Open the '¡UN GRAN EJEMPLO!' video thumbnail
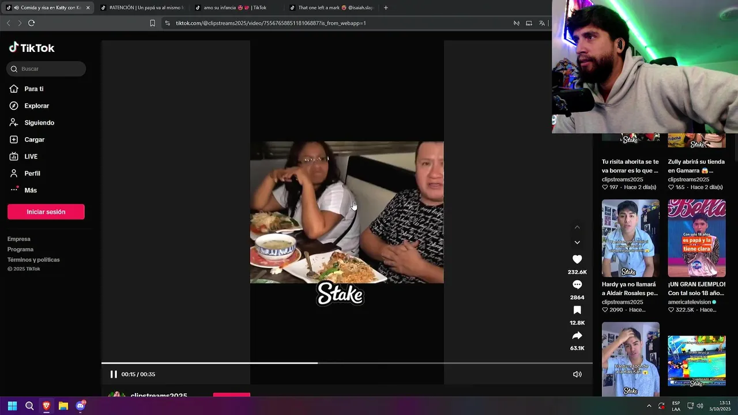The image size is (738, 415). click(696, 238)
